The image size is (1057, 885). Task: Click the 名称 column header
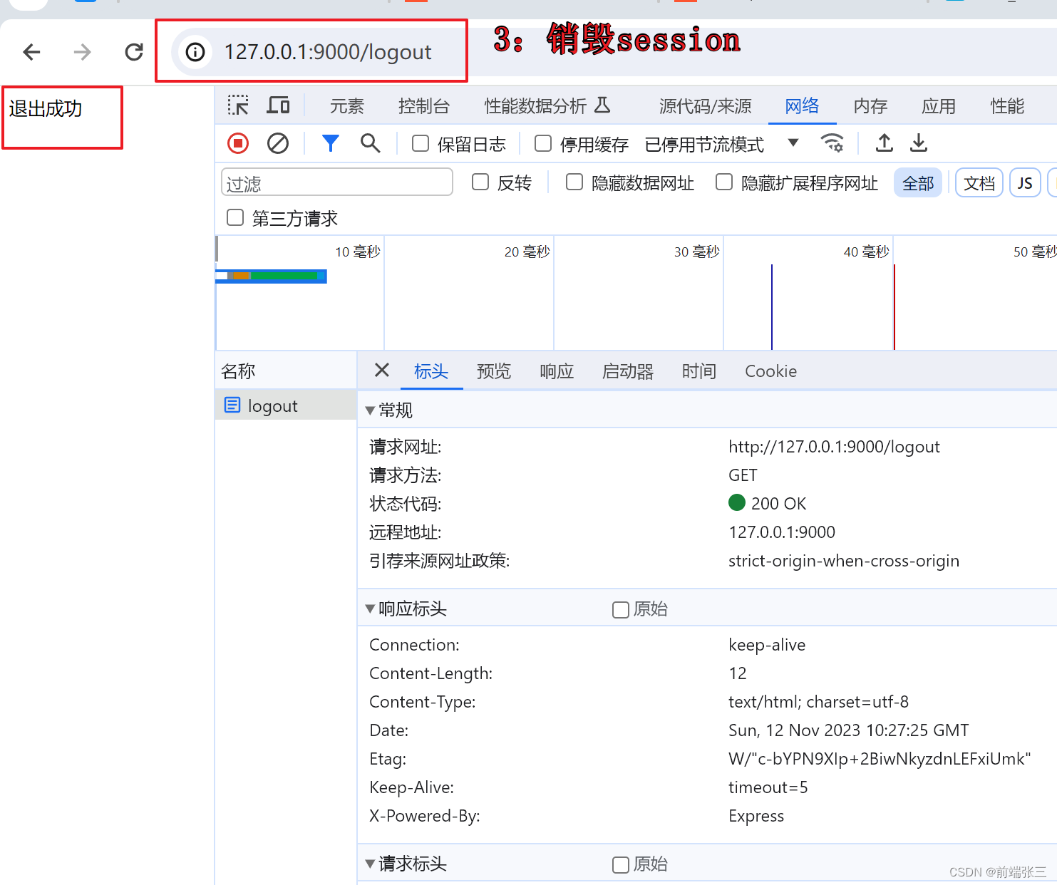[x=286, y=371]
